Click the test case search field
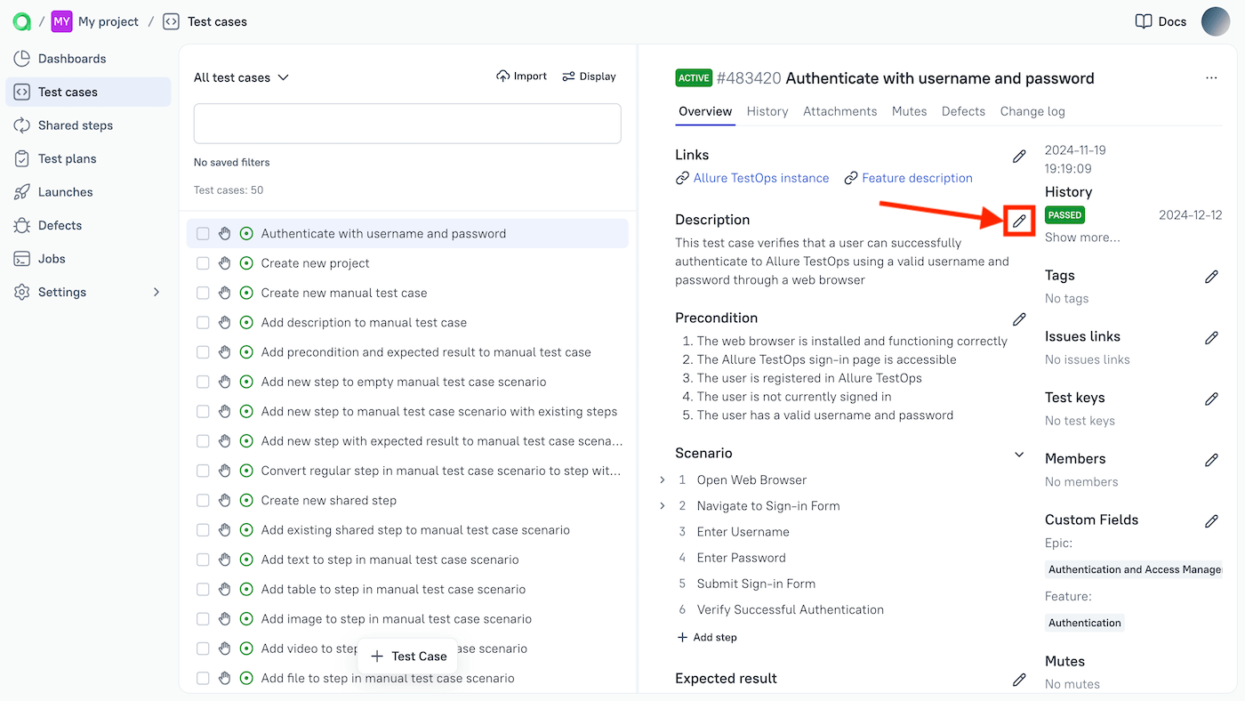1245x701 pixels. pyautogui.click(x=406, y=124)
